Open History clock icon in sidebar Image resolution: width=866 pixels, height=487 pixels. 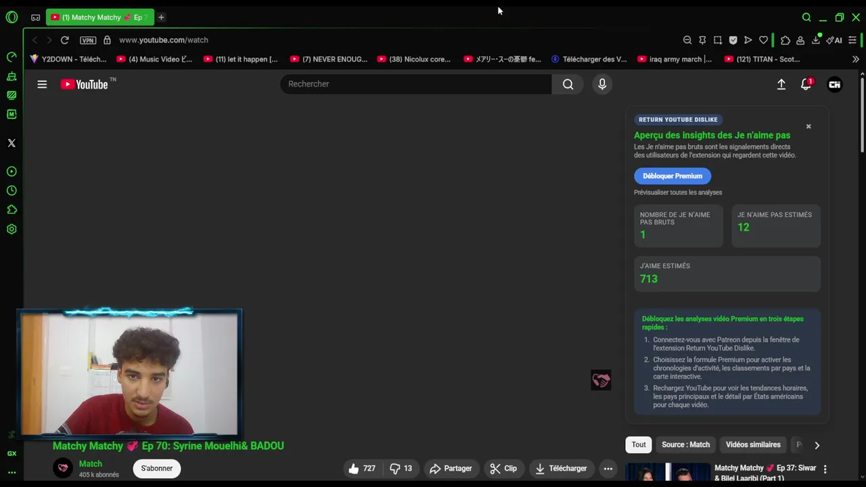click(x=12, y=191)
